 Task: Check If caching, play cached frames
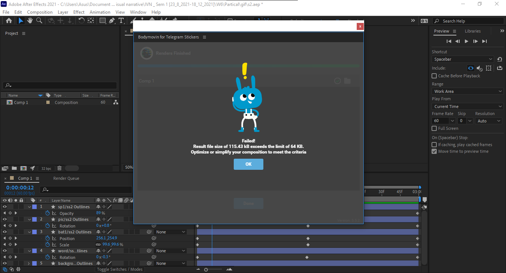pyautogui.click(x=434, y=145)
